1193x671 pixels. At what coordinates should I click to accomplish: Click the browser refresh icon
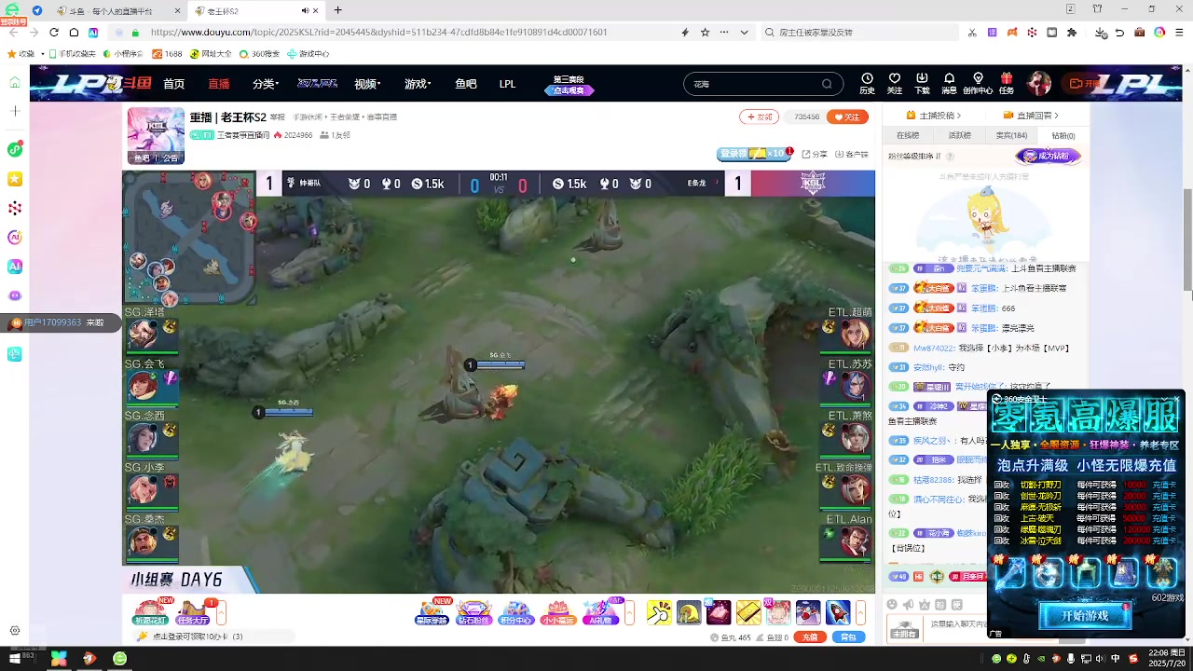pyautogui.click(x=54, y=32)
